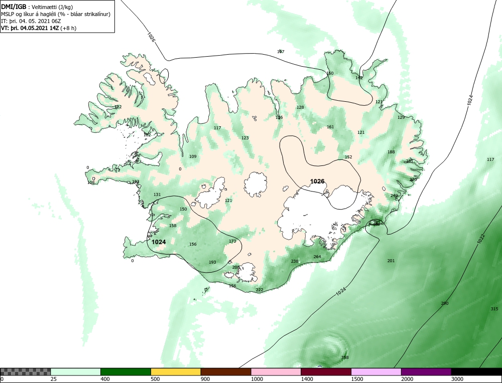Viewport: 502px width, 383px height.
Task: Click the value 150 in the southwest
Action: pyautogui.click(x=183, y=209)
